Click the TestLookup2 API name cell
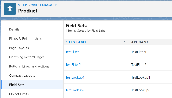The width and height of the screenshot is (172, 98). tap(141, 90)
